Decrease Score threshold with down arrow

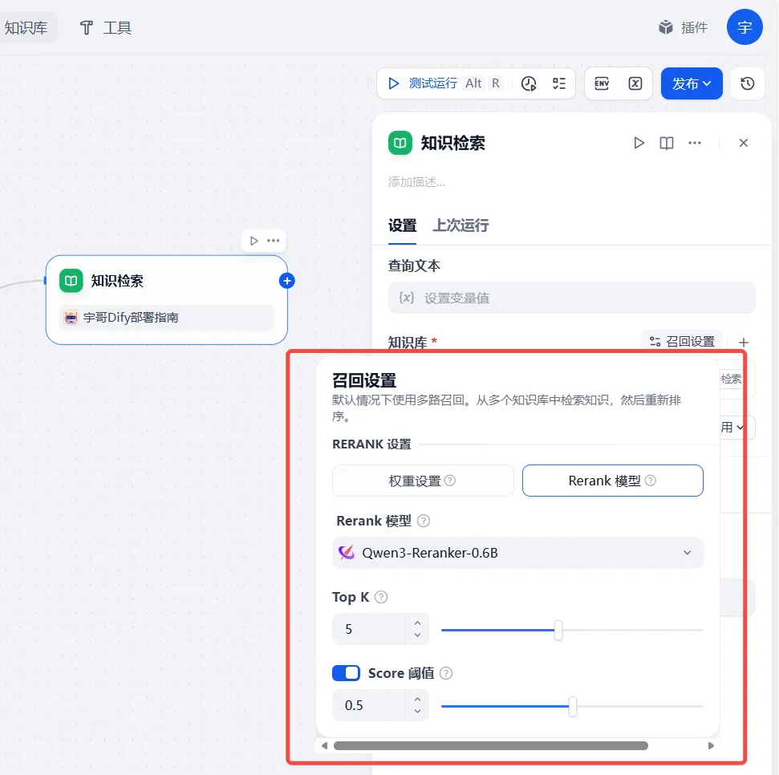[x=417, y=712]
